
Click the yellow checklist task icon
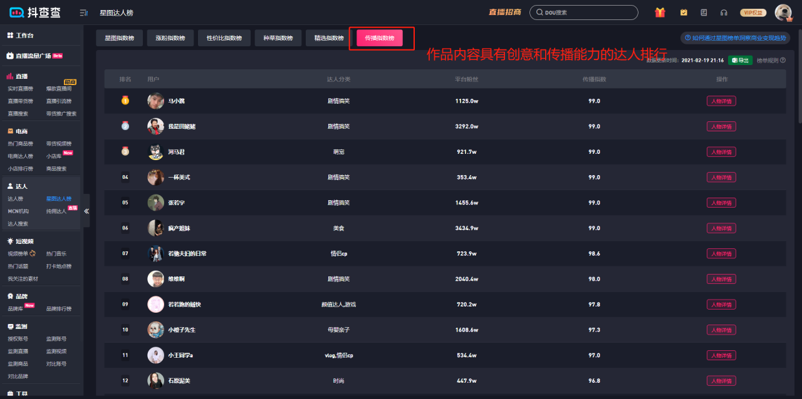pyautogui.click(x=684, y=13)
